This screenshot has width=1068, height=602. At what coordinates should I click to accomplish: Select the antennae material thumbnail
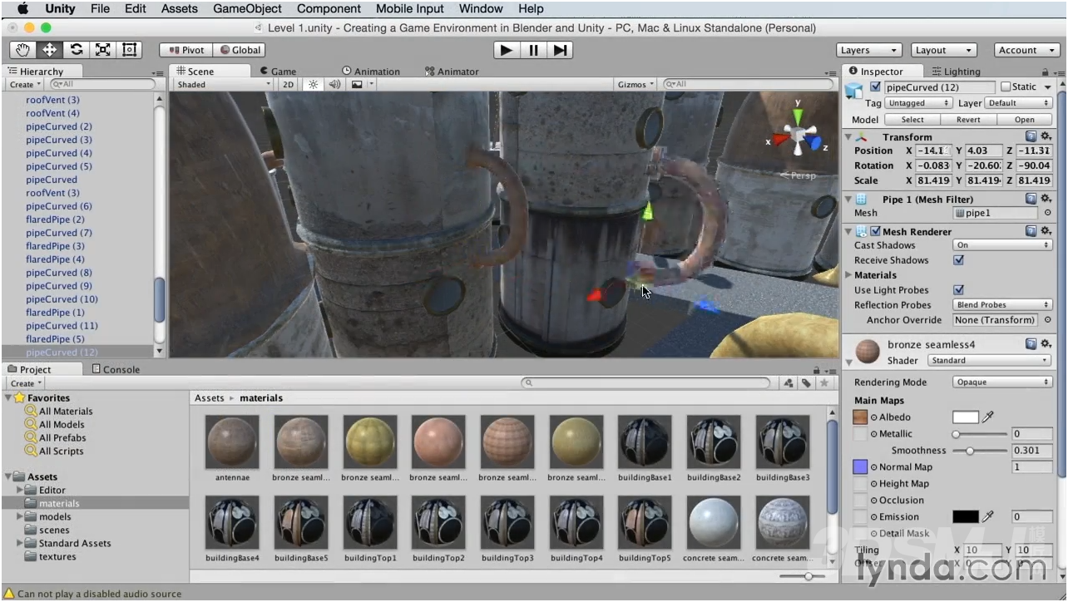(232, 442)
